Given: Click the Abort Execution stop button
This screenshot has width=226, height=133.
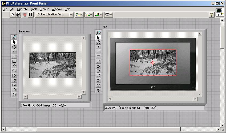Looking at the screenshot, I should [x=25, y=15].
